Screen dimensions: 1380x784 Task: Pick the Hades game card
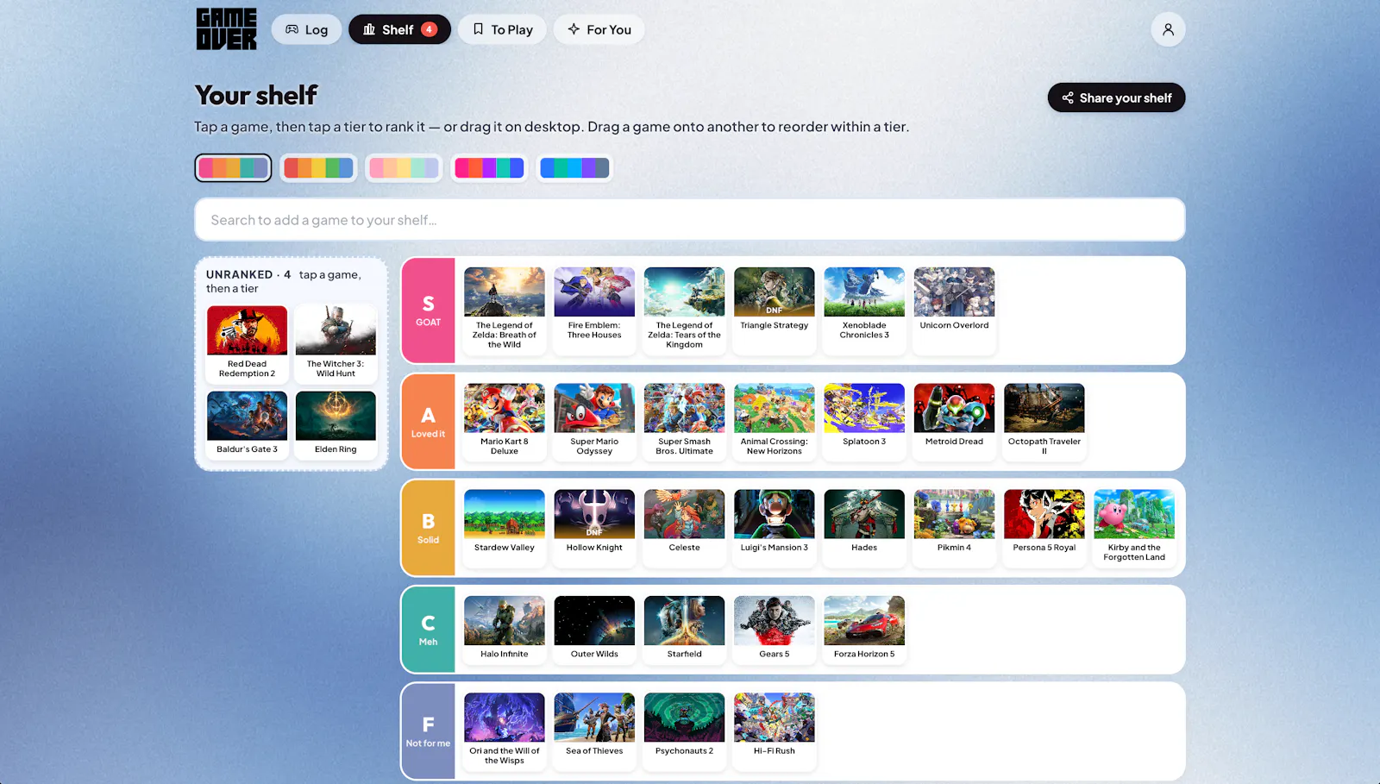[864, 528]
